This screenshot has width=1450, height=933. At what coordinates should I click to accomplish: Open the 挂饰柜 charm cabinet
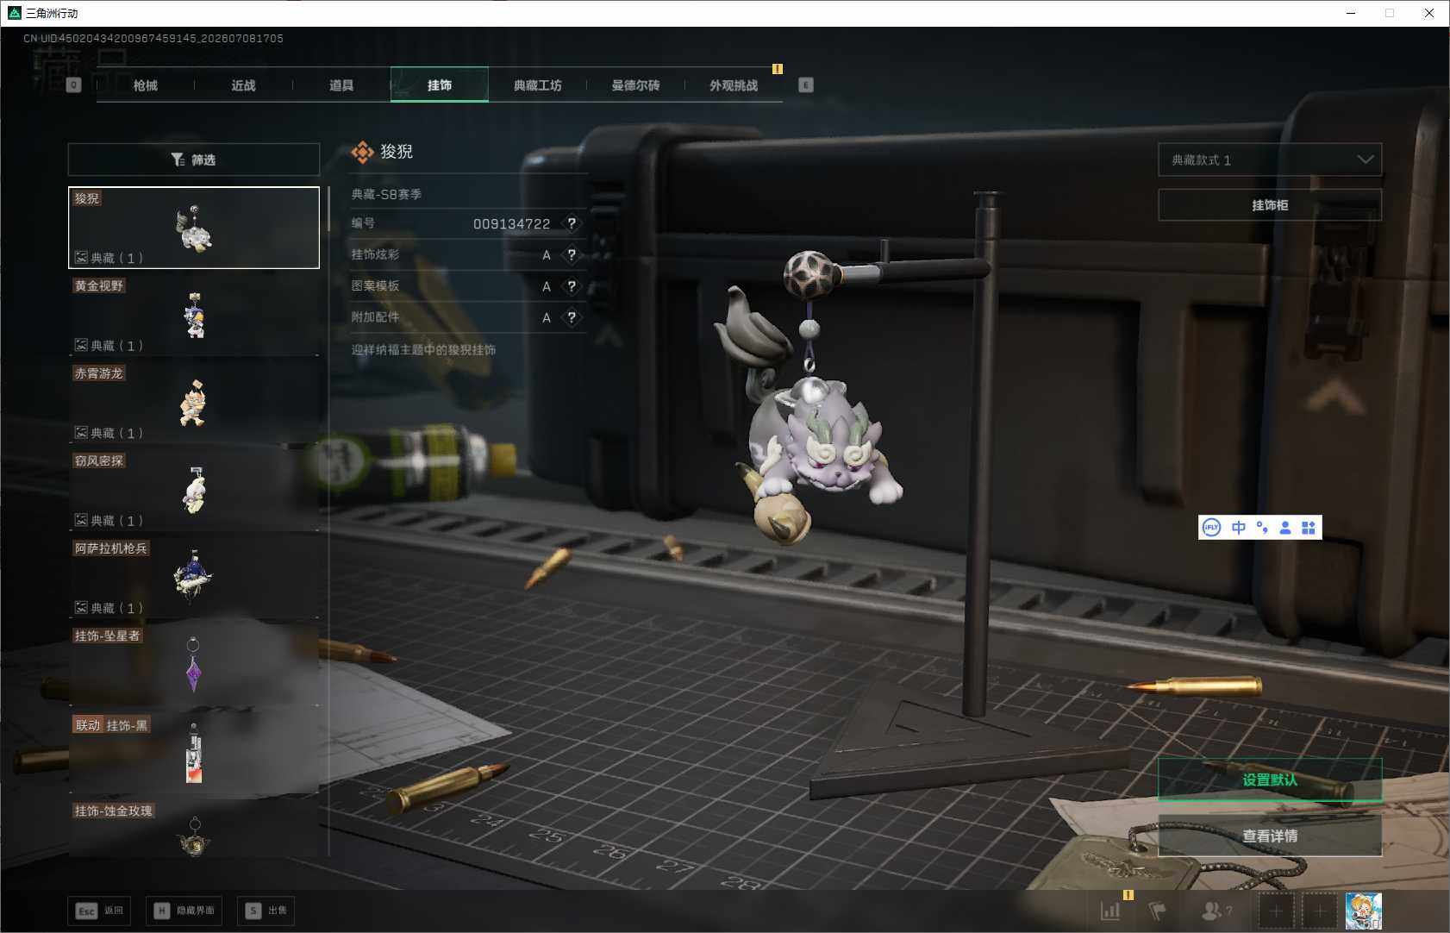coord(1270,205)
